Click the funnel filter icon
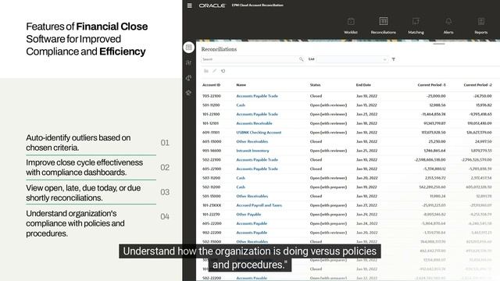Viewport: 500px width, 281px height. 394,59
